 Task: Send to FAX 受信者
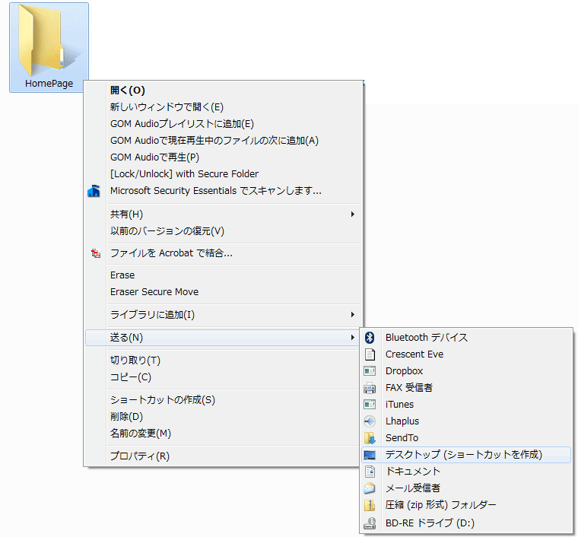pyautogui.click(x=466, y=388)
